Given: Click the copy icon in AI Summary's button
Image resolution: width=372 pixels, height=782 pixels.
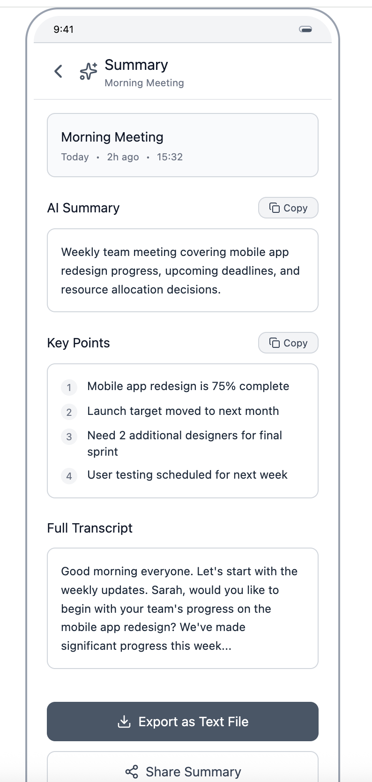Looking at the screenshot, I should pos(275,208).
